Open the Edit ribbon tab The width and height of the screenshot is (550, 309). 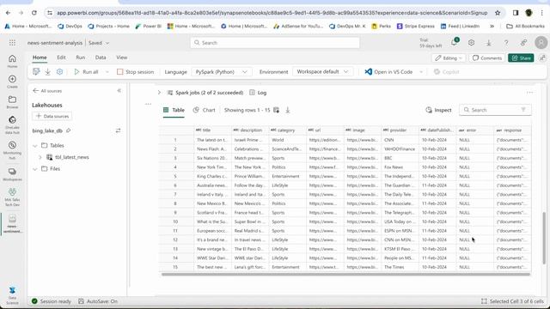point(61,58)
